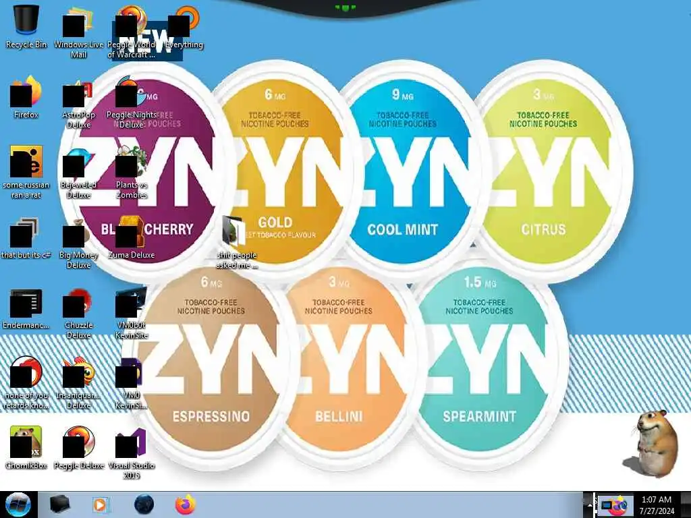Launch Windows Live Mail from the desktop
Image resolution: width=691 pixels, height=518 pixels.
[x=78, y=32]
